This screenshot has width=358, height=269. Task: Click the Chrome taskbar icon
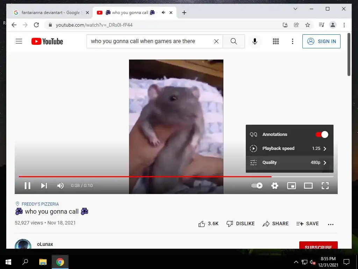click(60, 262)
